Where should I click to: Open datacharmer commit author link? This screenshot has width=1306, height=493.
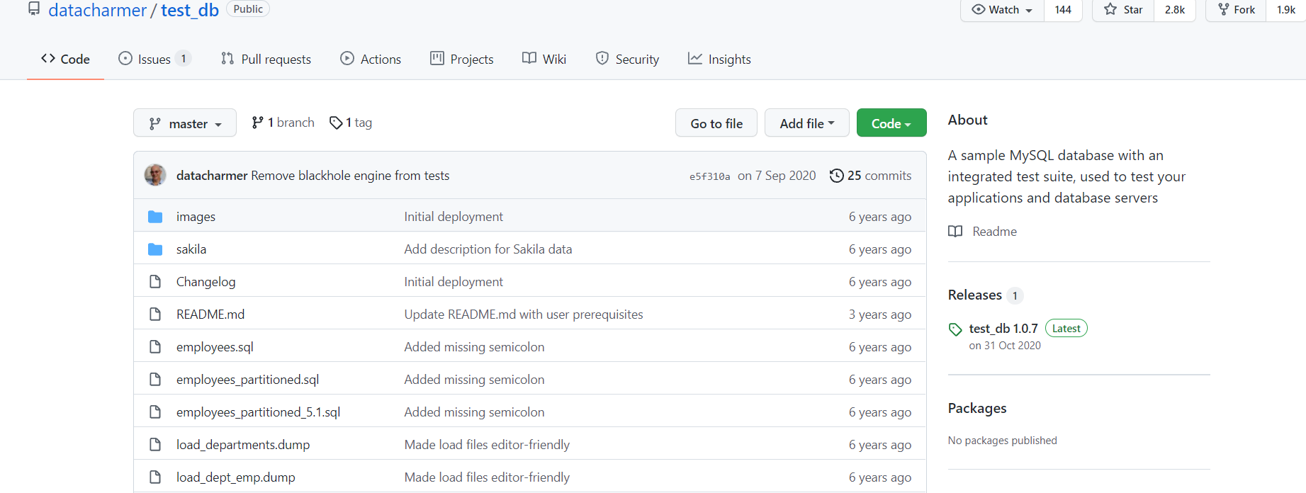point(212,176)
